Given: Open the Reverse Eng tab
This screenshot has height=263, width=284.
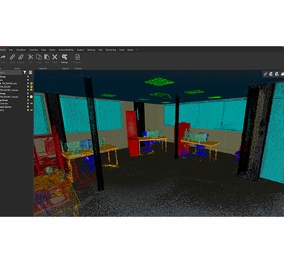Looking at the screenshot, I should pyautogui.click(x=111, y=50).
